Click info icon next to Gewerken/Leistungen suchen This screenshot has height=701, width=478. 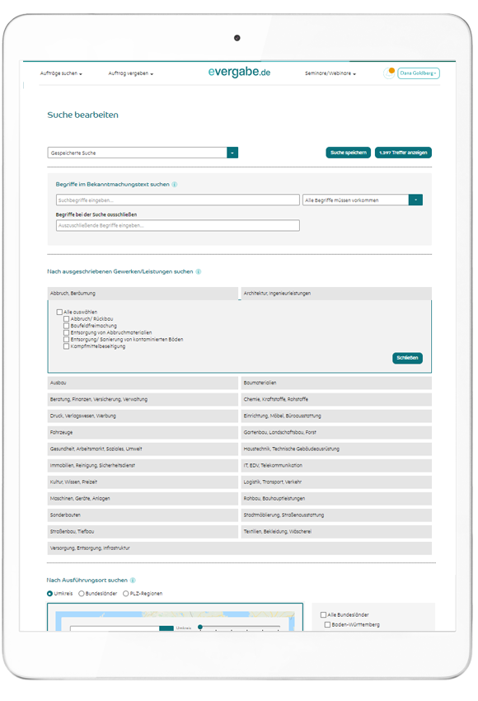(199, 272)
